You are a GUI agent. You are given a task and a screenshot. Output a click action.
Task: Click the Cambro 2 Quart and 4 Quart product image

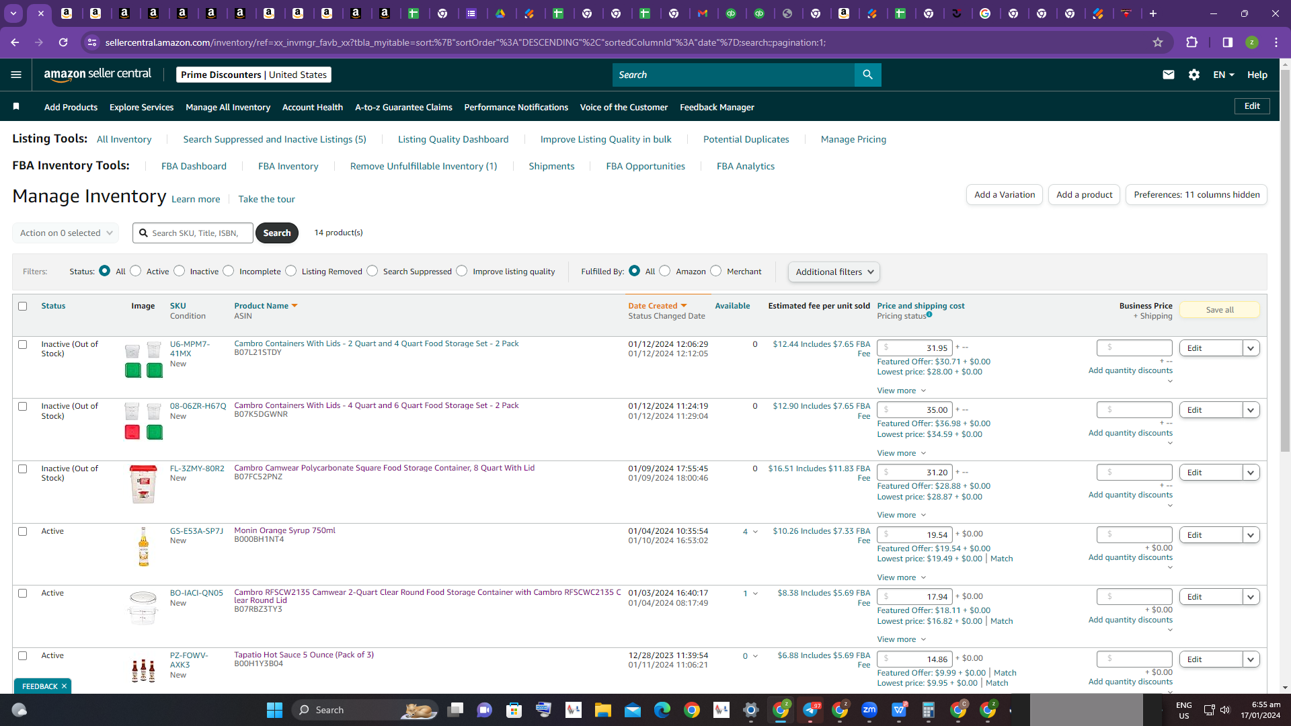pyautogui.click(x=143, y=360)
